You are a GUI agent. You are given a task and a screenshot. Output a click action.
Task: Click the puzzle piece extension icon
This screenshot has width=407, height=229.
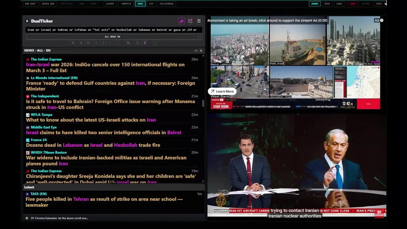(x=27, y=218)
